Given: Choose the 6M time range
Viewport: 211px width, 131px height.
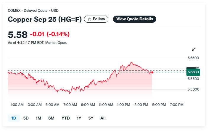Looking at the screenshot, I should coord(51,118).
